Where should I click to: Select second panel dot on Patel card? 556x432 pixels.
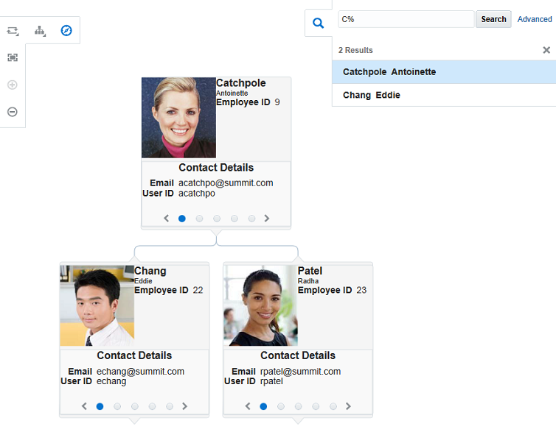click(x=281, y=406)
